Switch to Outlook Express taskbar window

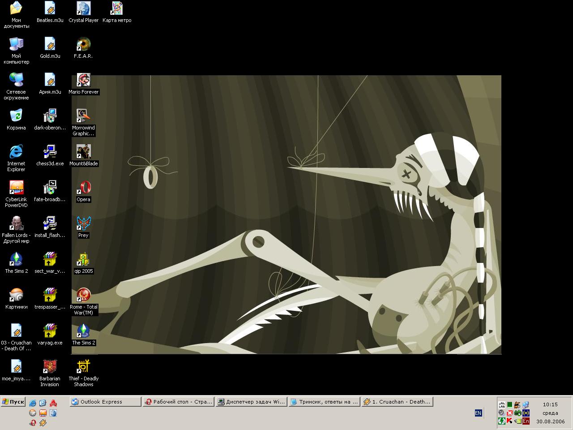[x=105, y=402]
